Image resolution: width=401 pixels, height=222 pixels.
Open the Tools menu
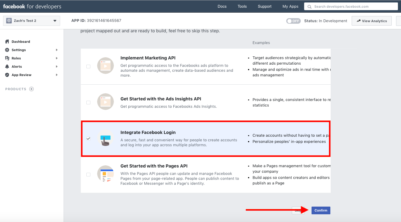point(242,6)
